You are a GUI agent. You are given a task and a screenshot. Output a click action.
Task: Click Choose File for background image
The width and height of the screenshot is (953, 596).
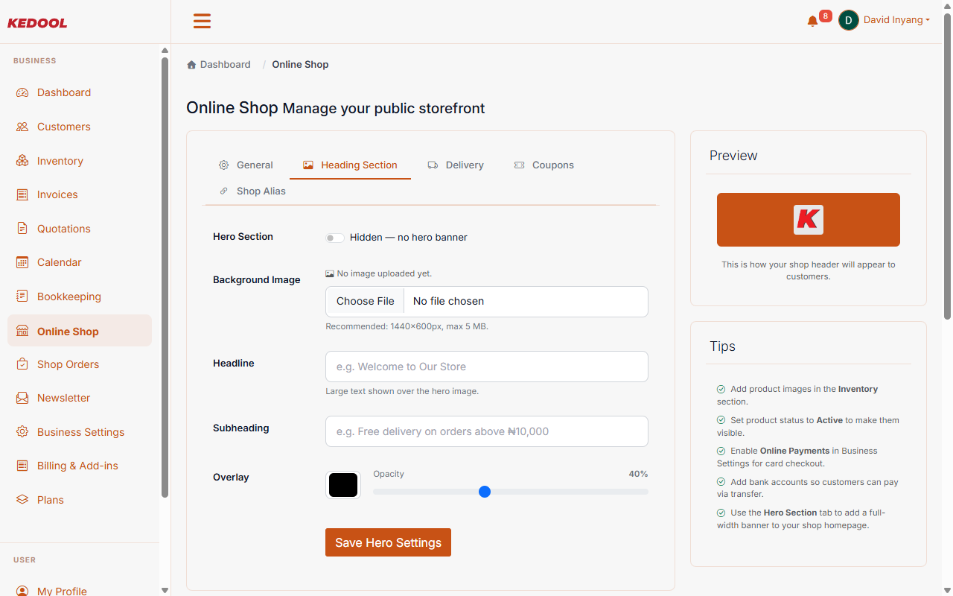click(365, 302)
